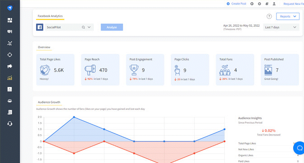Open the megaphone ads icon in sidebar
The height and width of the screenshot is (163, 304).
[x=9, y=66]
